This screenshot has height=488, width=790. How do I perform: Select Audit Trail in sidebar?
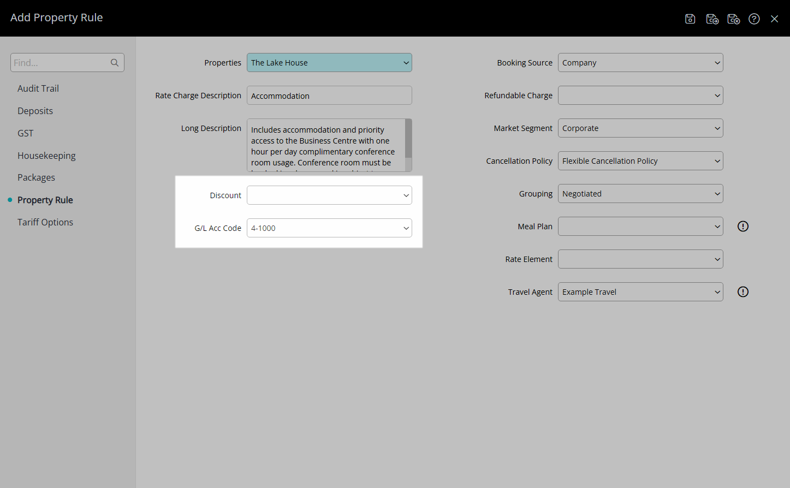point(38,88)
